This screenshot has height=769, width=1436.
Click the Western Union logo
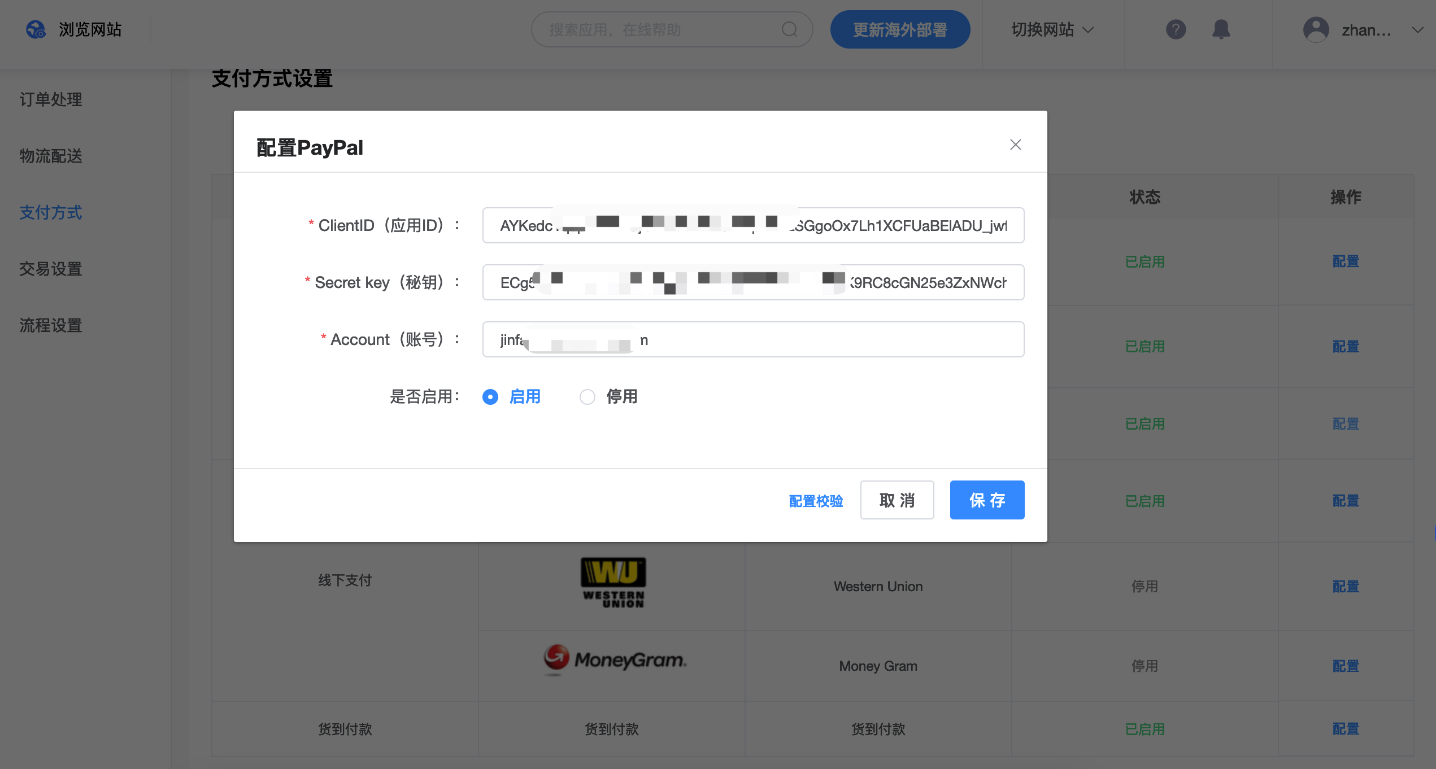(613, 583)
